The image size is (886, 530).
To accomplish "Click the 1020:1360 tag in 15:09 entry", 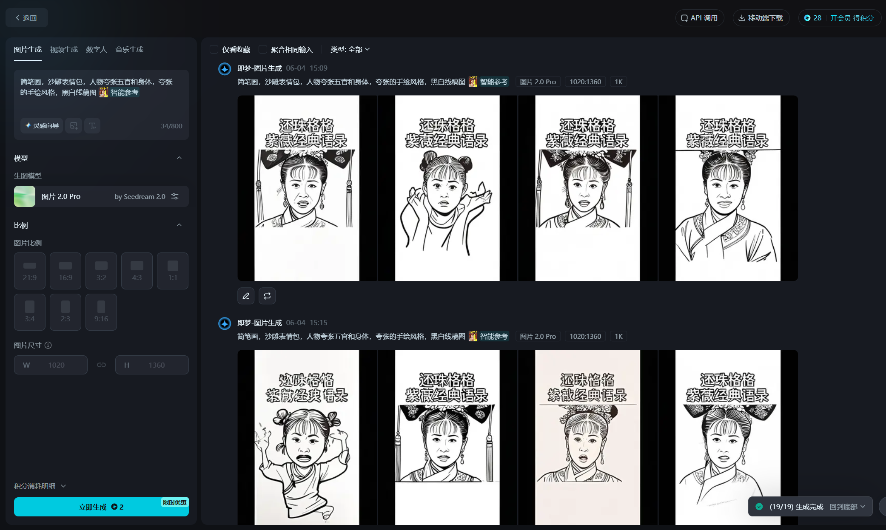I will (585, 82).
